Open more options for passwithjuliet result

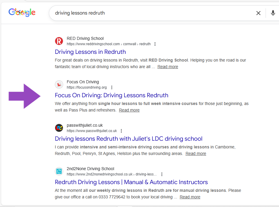pos(121,131)
